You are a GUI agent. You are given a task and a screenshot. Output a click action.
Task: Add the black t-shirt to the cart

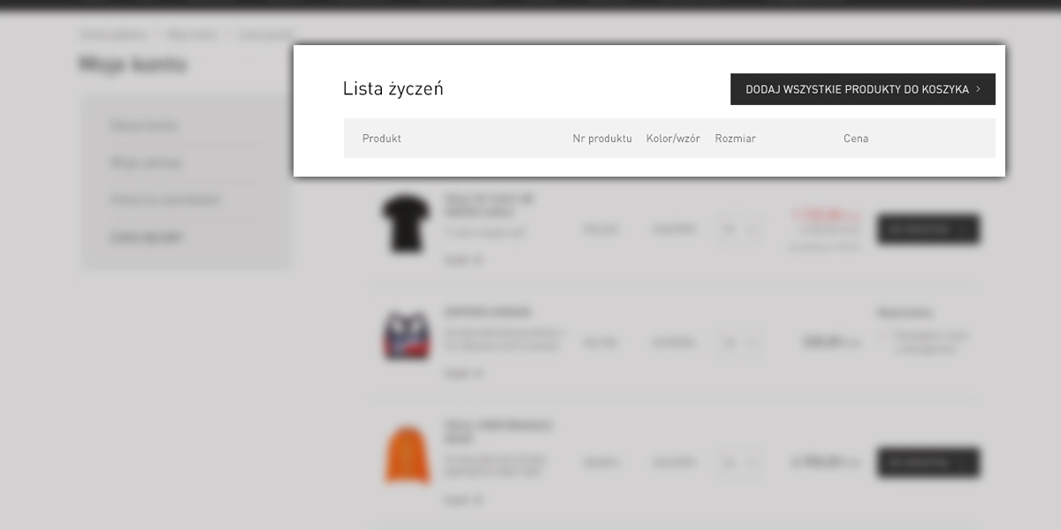pos(927,230)
